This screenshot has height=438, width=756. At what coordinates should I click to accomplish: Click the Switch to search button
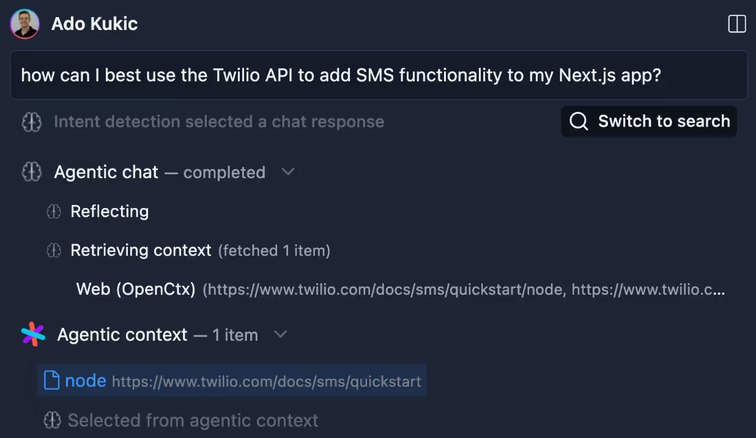point(648,121)
